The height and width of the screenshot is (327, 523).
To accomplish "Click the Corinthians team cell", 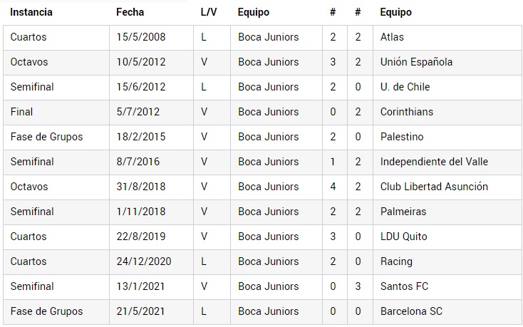I will [x=406, y=112].
